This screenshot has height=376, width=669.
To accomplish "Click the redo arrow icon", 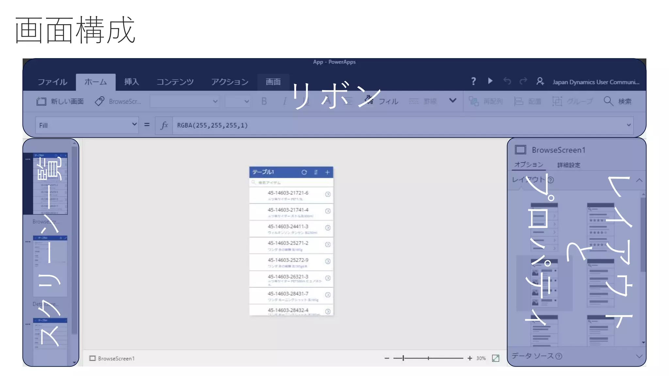I will (523, 81).
